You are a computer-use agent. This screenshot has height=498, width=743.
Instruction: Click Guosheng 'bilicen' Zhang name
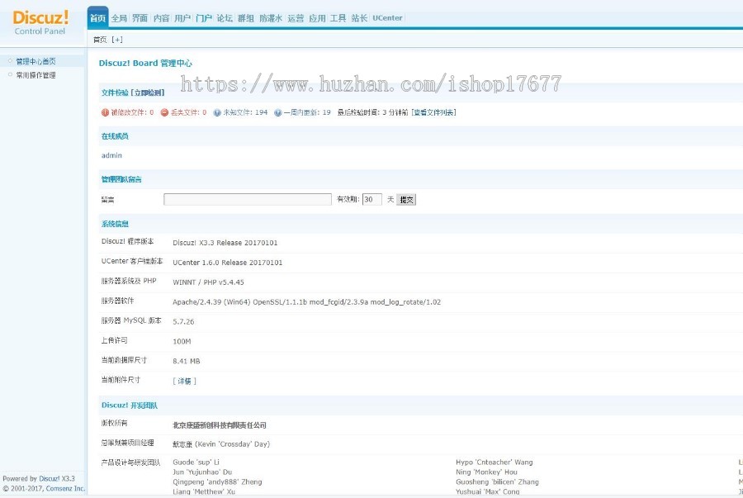coord(497,481)
